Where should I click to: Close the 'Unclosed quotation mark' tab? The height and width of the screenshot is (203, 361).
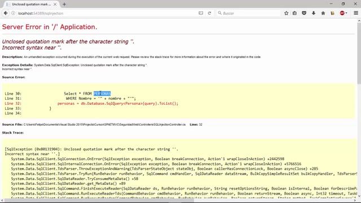point(55,4)
